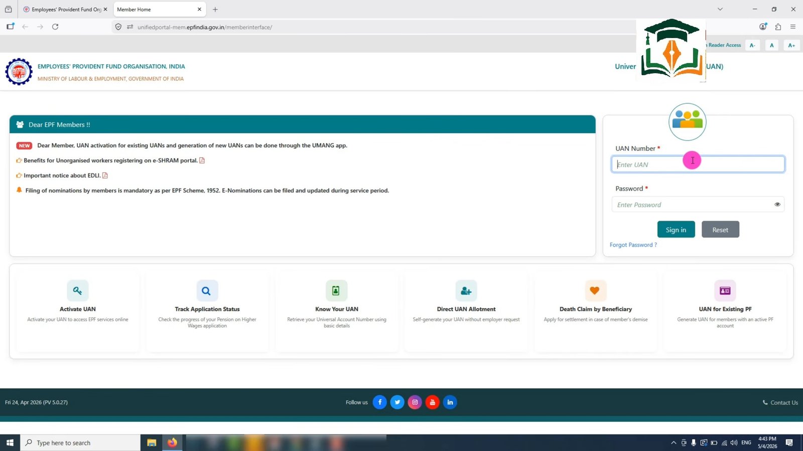
Task: Open the Instagram follow icon
Action: (x=415, y=402)
